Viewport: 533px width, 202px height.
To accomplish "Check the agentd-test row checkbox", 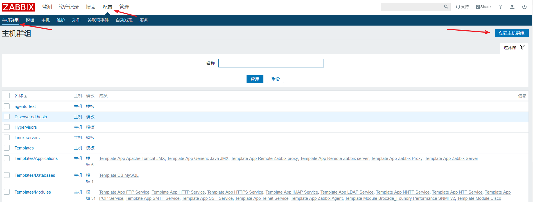I will [x=7, y=106].
